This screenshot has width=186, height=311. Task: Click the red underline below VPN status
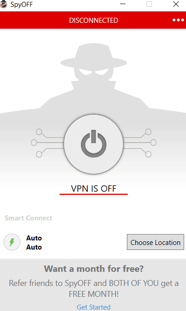(x=94, y=194)
